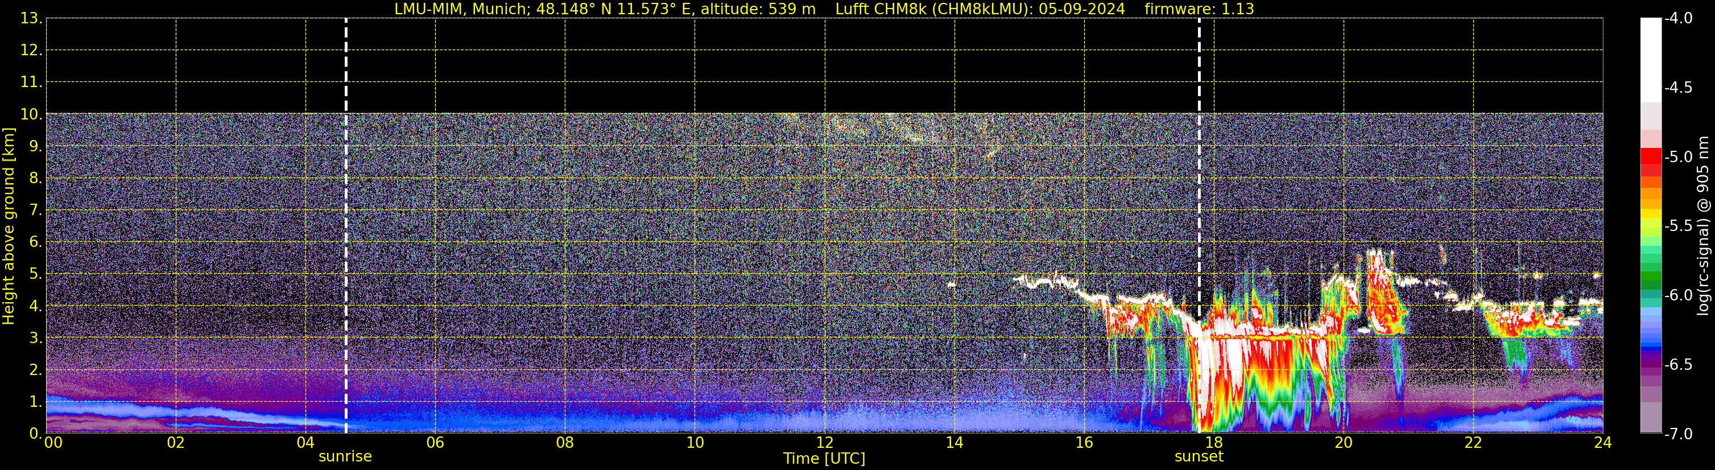
Task: Click the '-4.5' colorbar tick label
Action: coord(1677,88)
